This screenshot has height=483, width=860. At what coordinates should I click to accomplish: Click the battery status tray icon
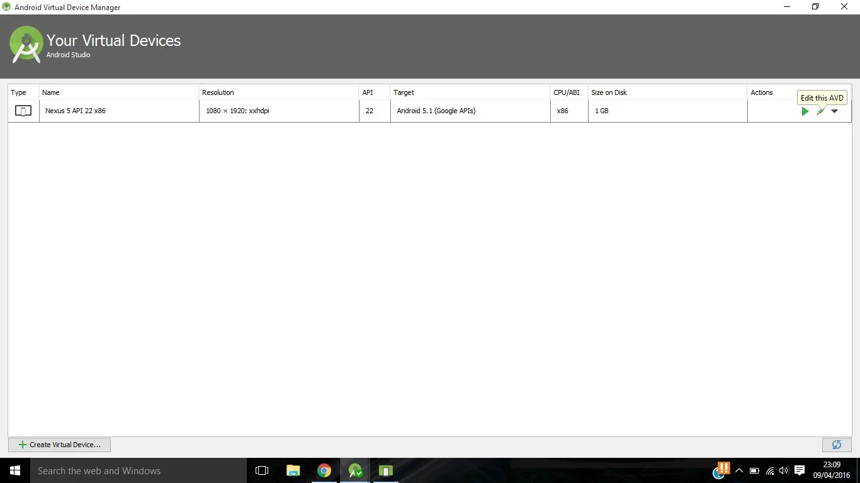tap(754, 470)
